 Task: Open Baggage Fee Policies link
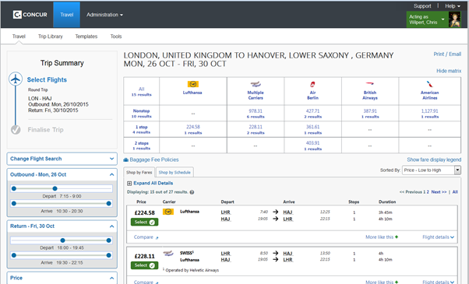154,160
